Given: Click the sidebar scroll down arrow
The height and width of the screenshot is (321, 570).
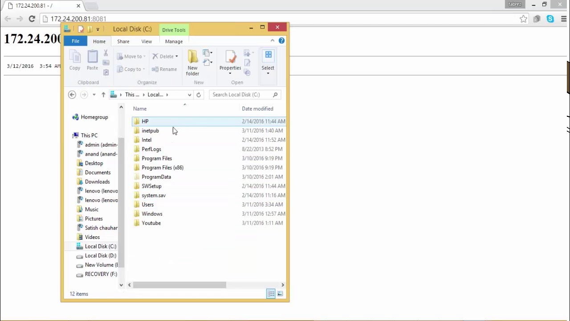Looking at the screenshot, I should (121, 285).
